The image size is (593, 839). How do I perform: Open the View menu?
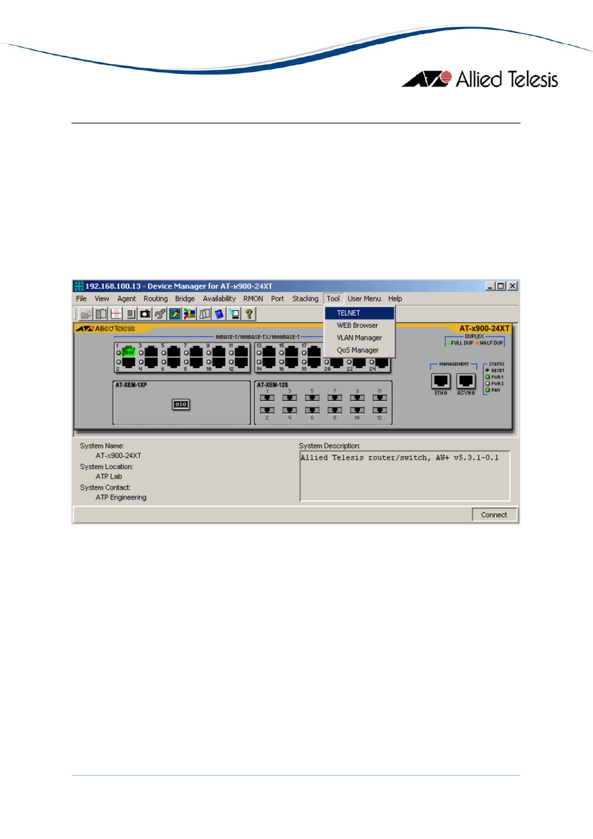pyautogui.click(x=102, y=299)
